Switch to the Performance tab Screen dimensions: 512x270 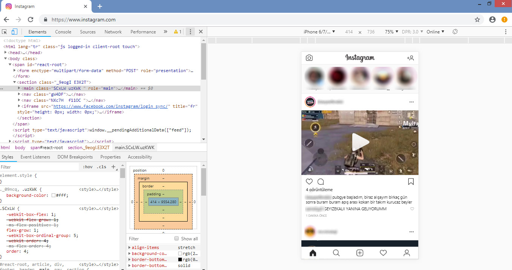[143, 32]
